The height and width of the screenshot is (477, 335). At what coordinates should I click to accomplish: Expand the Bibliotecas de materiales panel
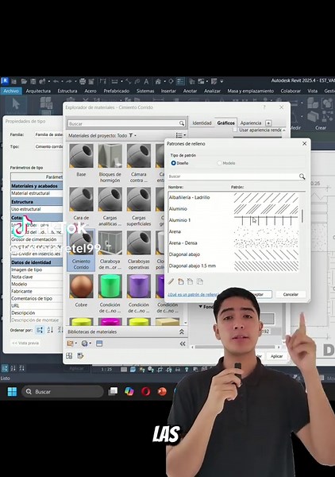point(181,332)
